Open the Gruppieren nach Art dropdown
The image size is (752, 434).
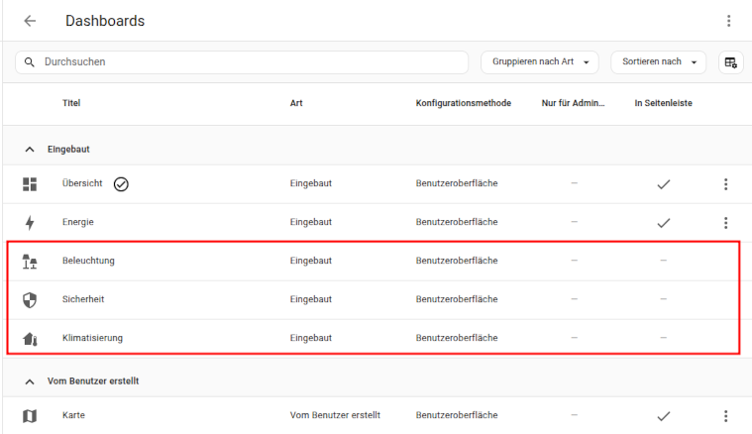coord(540,62)
